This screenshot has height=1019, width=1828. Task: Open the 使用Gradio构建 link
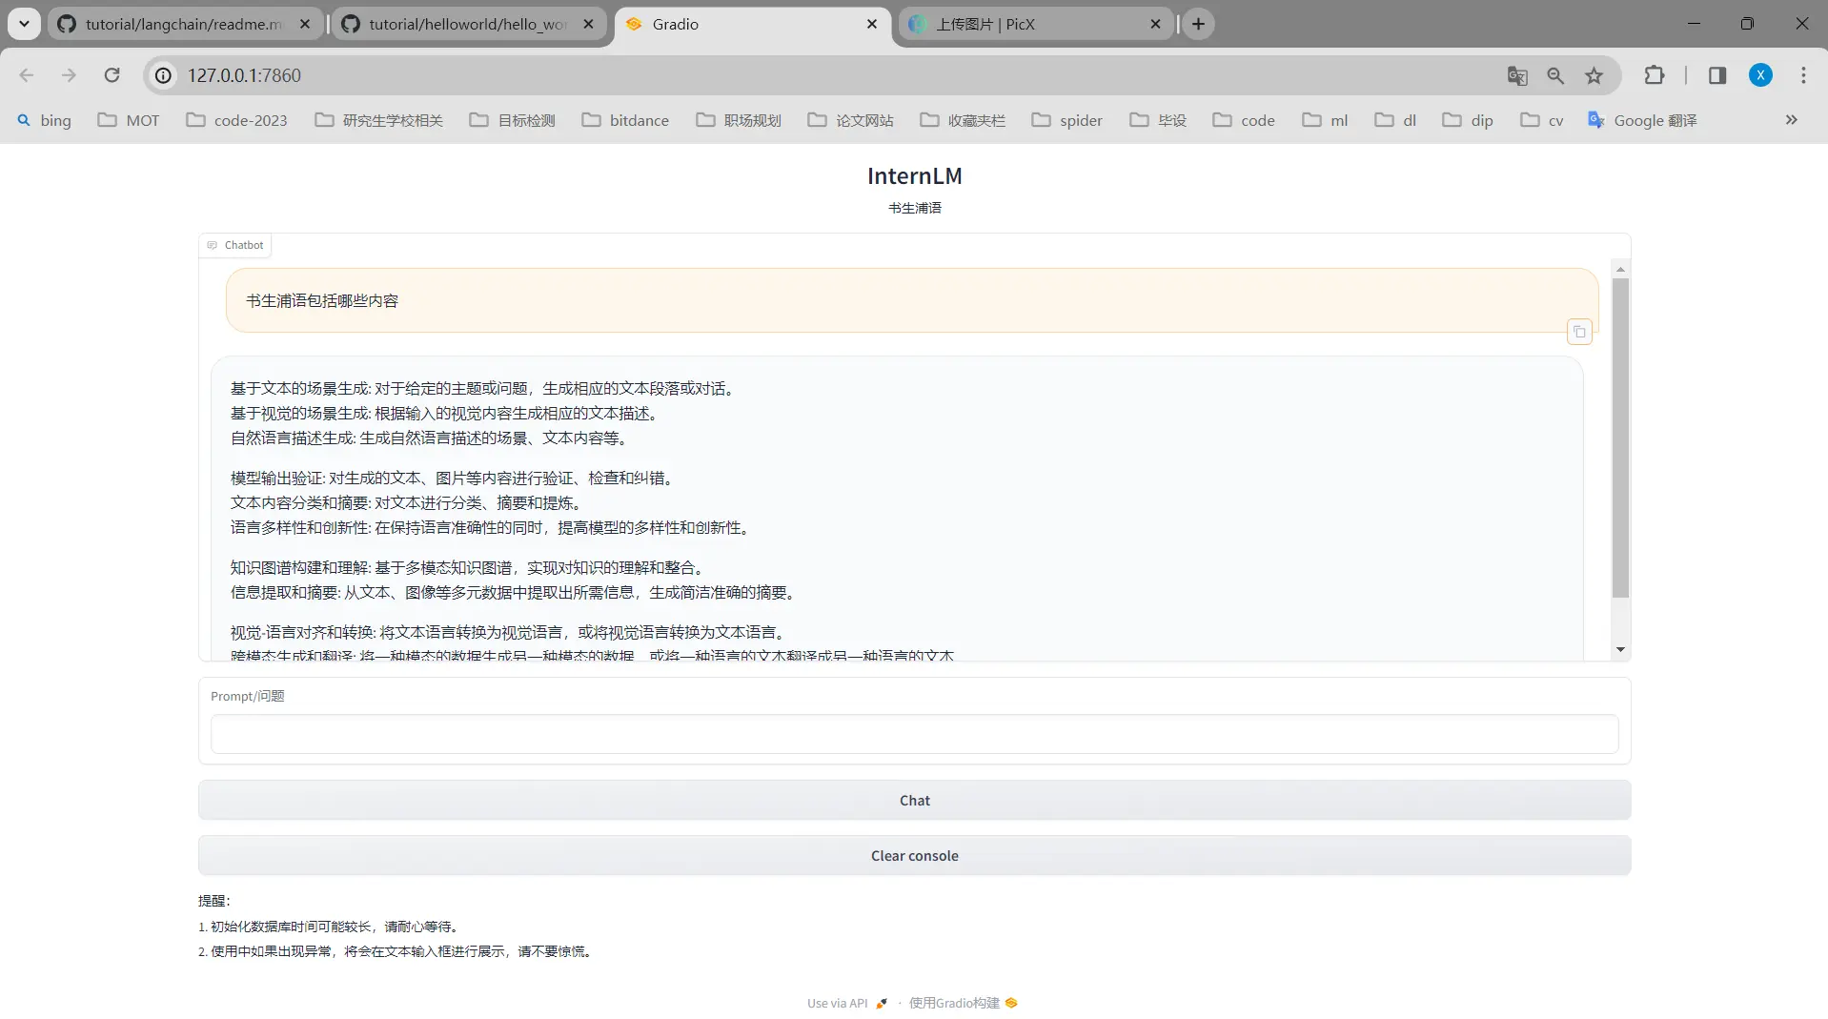point(963,1003)
